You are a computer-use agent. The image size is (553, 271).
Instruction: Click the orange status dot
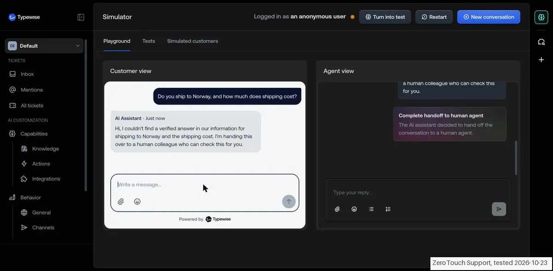[353, 17]
